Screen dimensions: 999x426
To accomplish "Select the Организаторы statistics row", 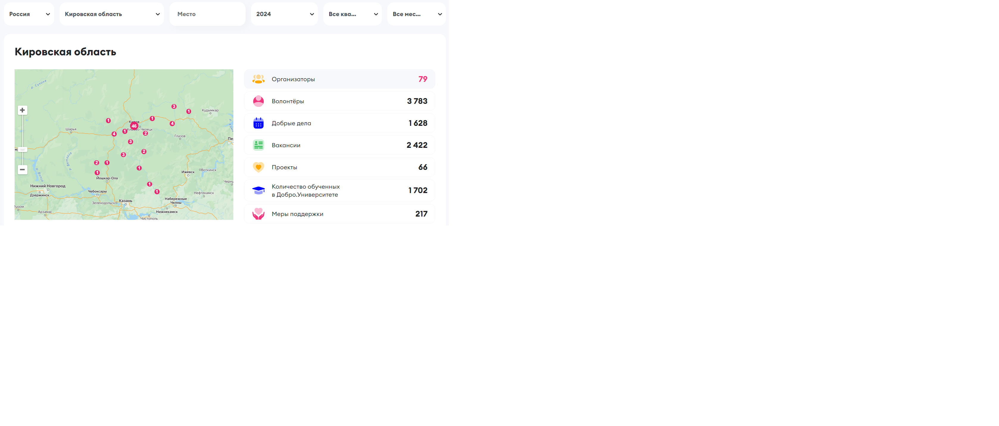I will point(339,79).
